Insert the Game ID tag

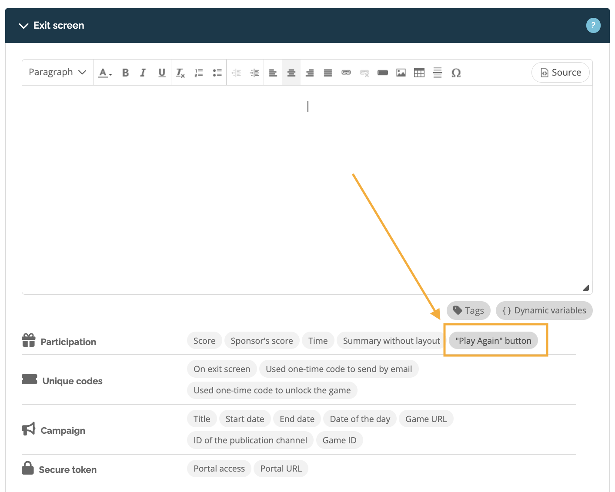click(x=340, y=440)
